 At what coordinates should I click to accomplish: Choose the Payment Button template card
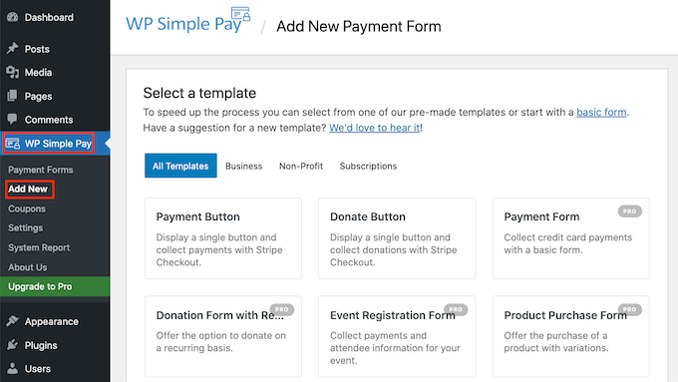pyautogui.click(x=223, y=238)
